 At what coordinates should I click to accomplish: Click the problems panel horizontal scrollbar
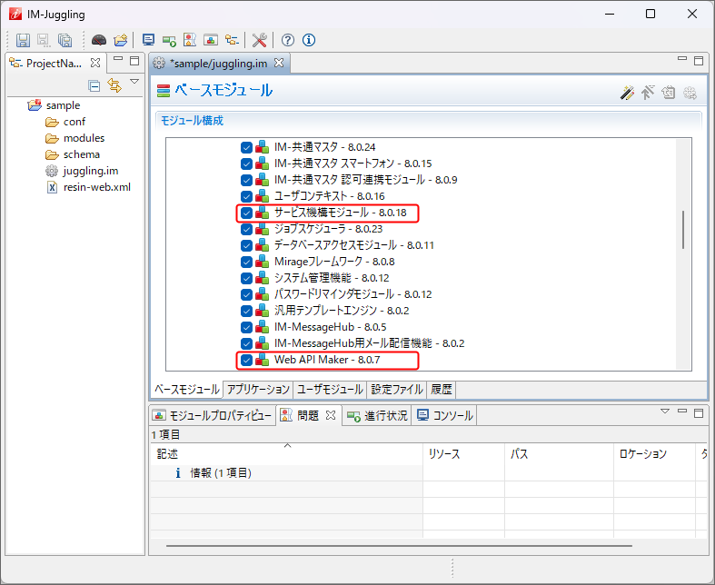(x=399, y=545)
